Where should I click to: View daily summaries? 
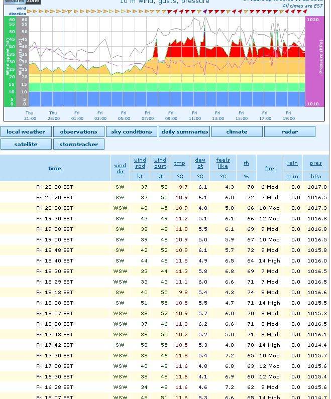coord(184,131)
